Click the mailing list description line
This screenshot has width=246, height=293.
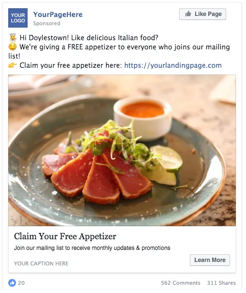[x=92, y=248]
